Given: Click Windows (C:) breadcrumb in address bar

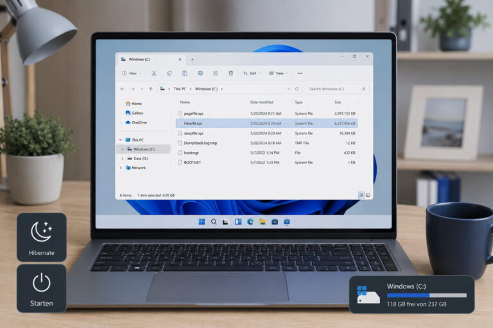Looking at the screenshot, I should click(206, 89).
